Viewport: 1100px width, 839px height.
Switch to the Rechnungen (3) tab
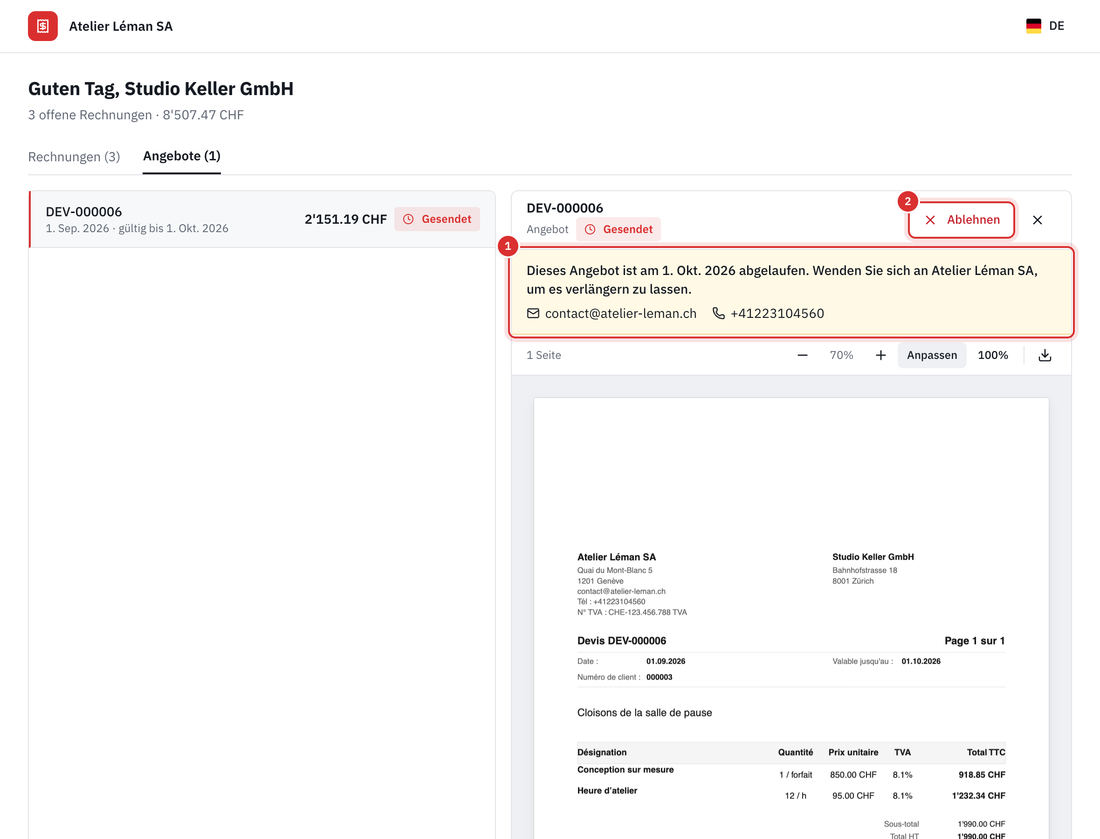[74, 157]
